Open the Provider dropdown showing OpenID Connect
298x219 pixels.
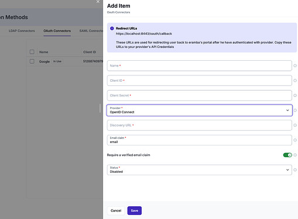coord(199,110)
